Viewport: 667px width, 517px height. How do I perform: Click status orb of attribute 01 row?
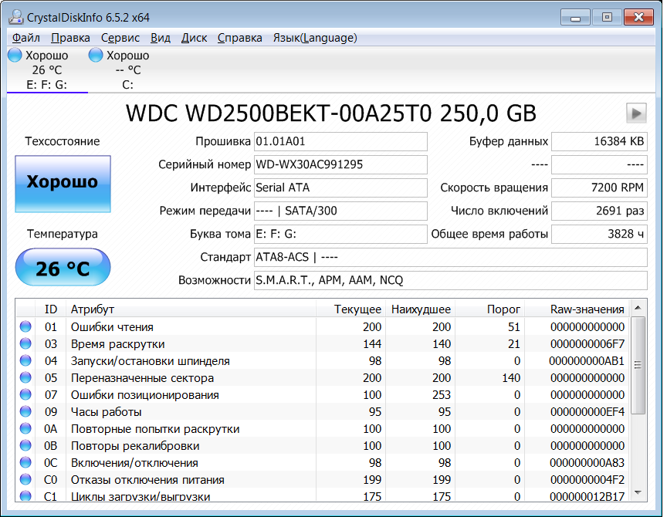coord(25,326)
